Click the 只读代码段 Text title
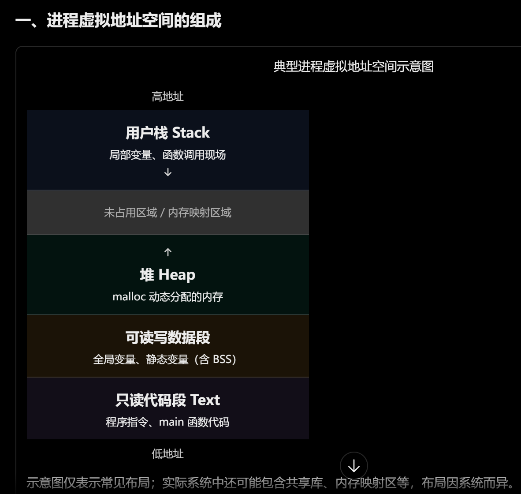Image resolution: width=521 pixels, height=494 pixels. click(167, 400)
